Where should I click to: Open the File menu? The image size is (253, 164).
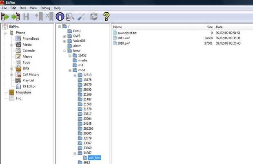click(x=4, y=8)
